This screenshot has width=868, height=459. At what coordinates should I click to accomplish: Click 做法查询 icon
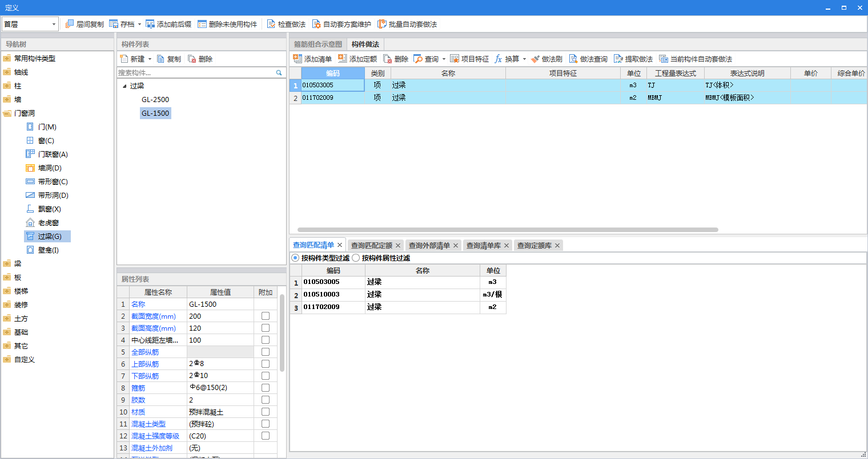[x=573, y=59]
